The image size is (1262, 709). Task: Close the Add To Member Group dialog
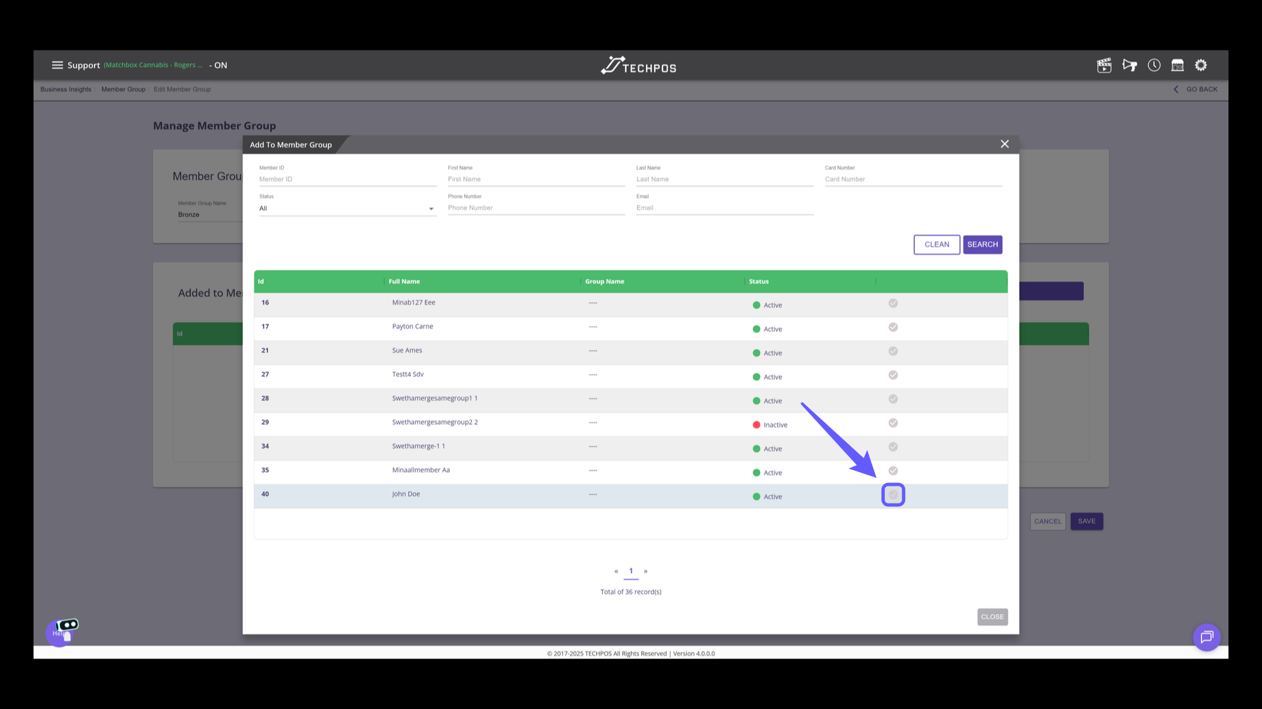pos(1004,144)
